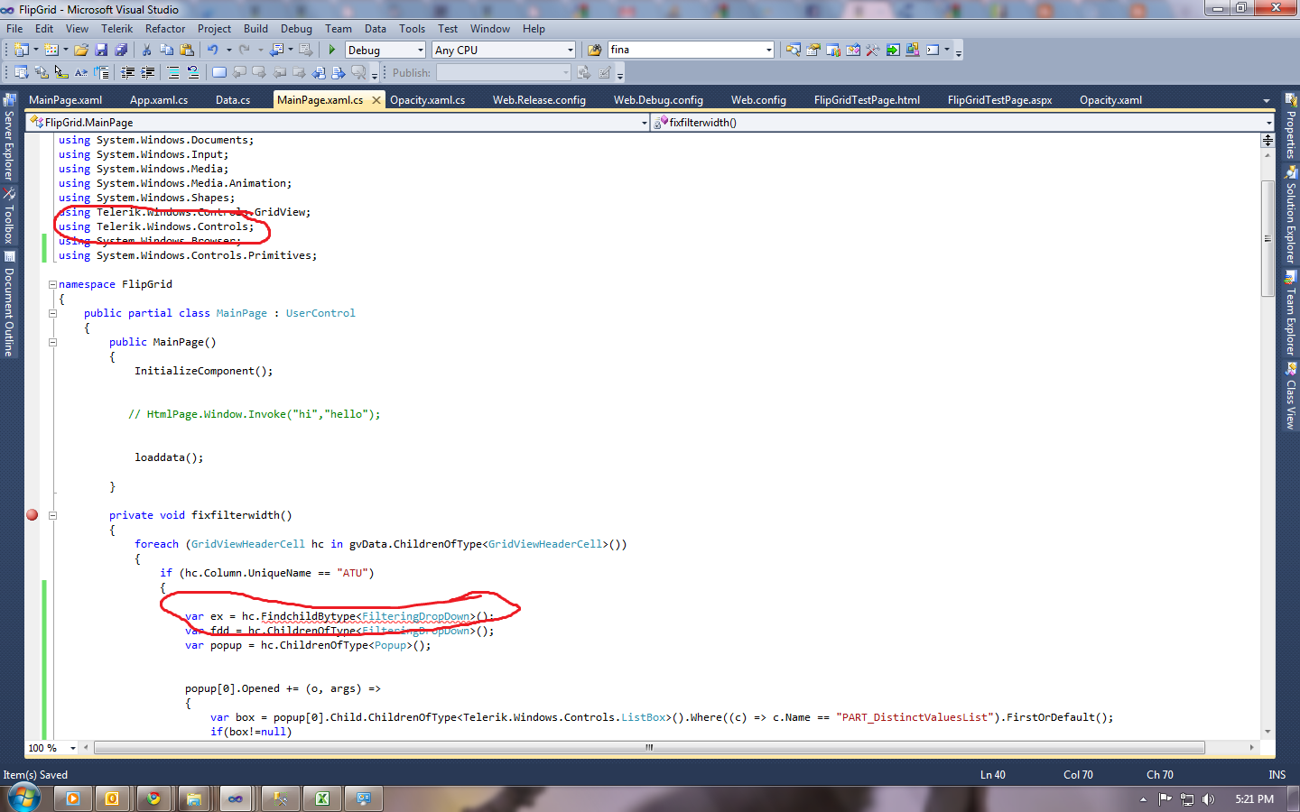The width and height of the screenshot is (1300, 812).
Task: Collapse the namespace FlipGrid code block
Action: tap(52, 284)
